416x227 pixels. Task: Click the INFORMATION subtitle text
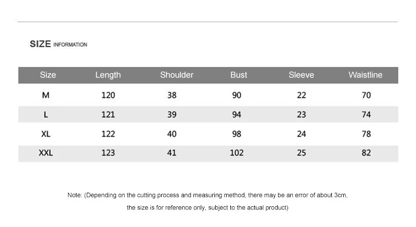point(70,45)
